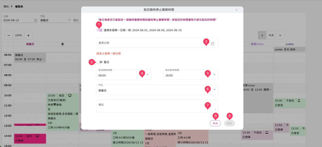322x147 pixels.
Task: Click the 100% zoom level indicator
Action: point(19,35)
